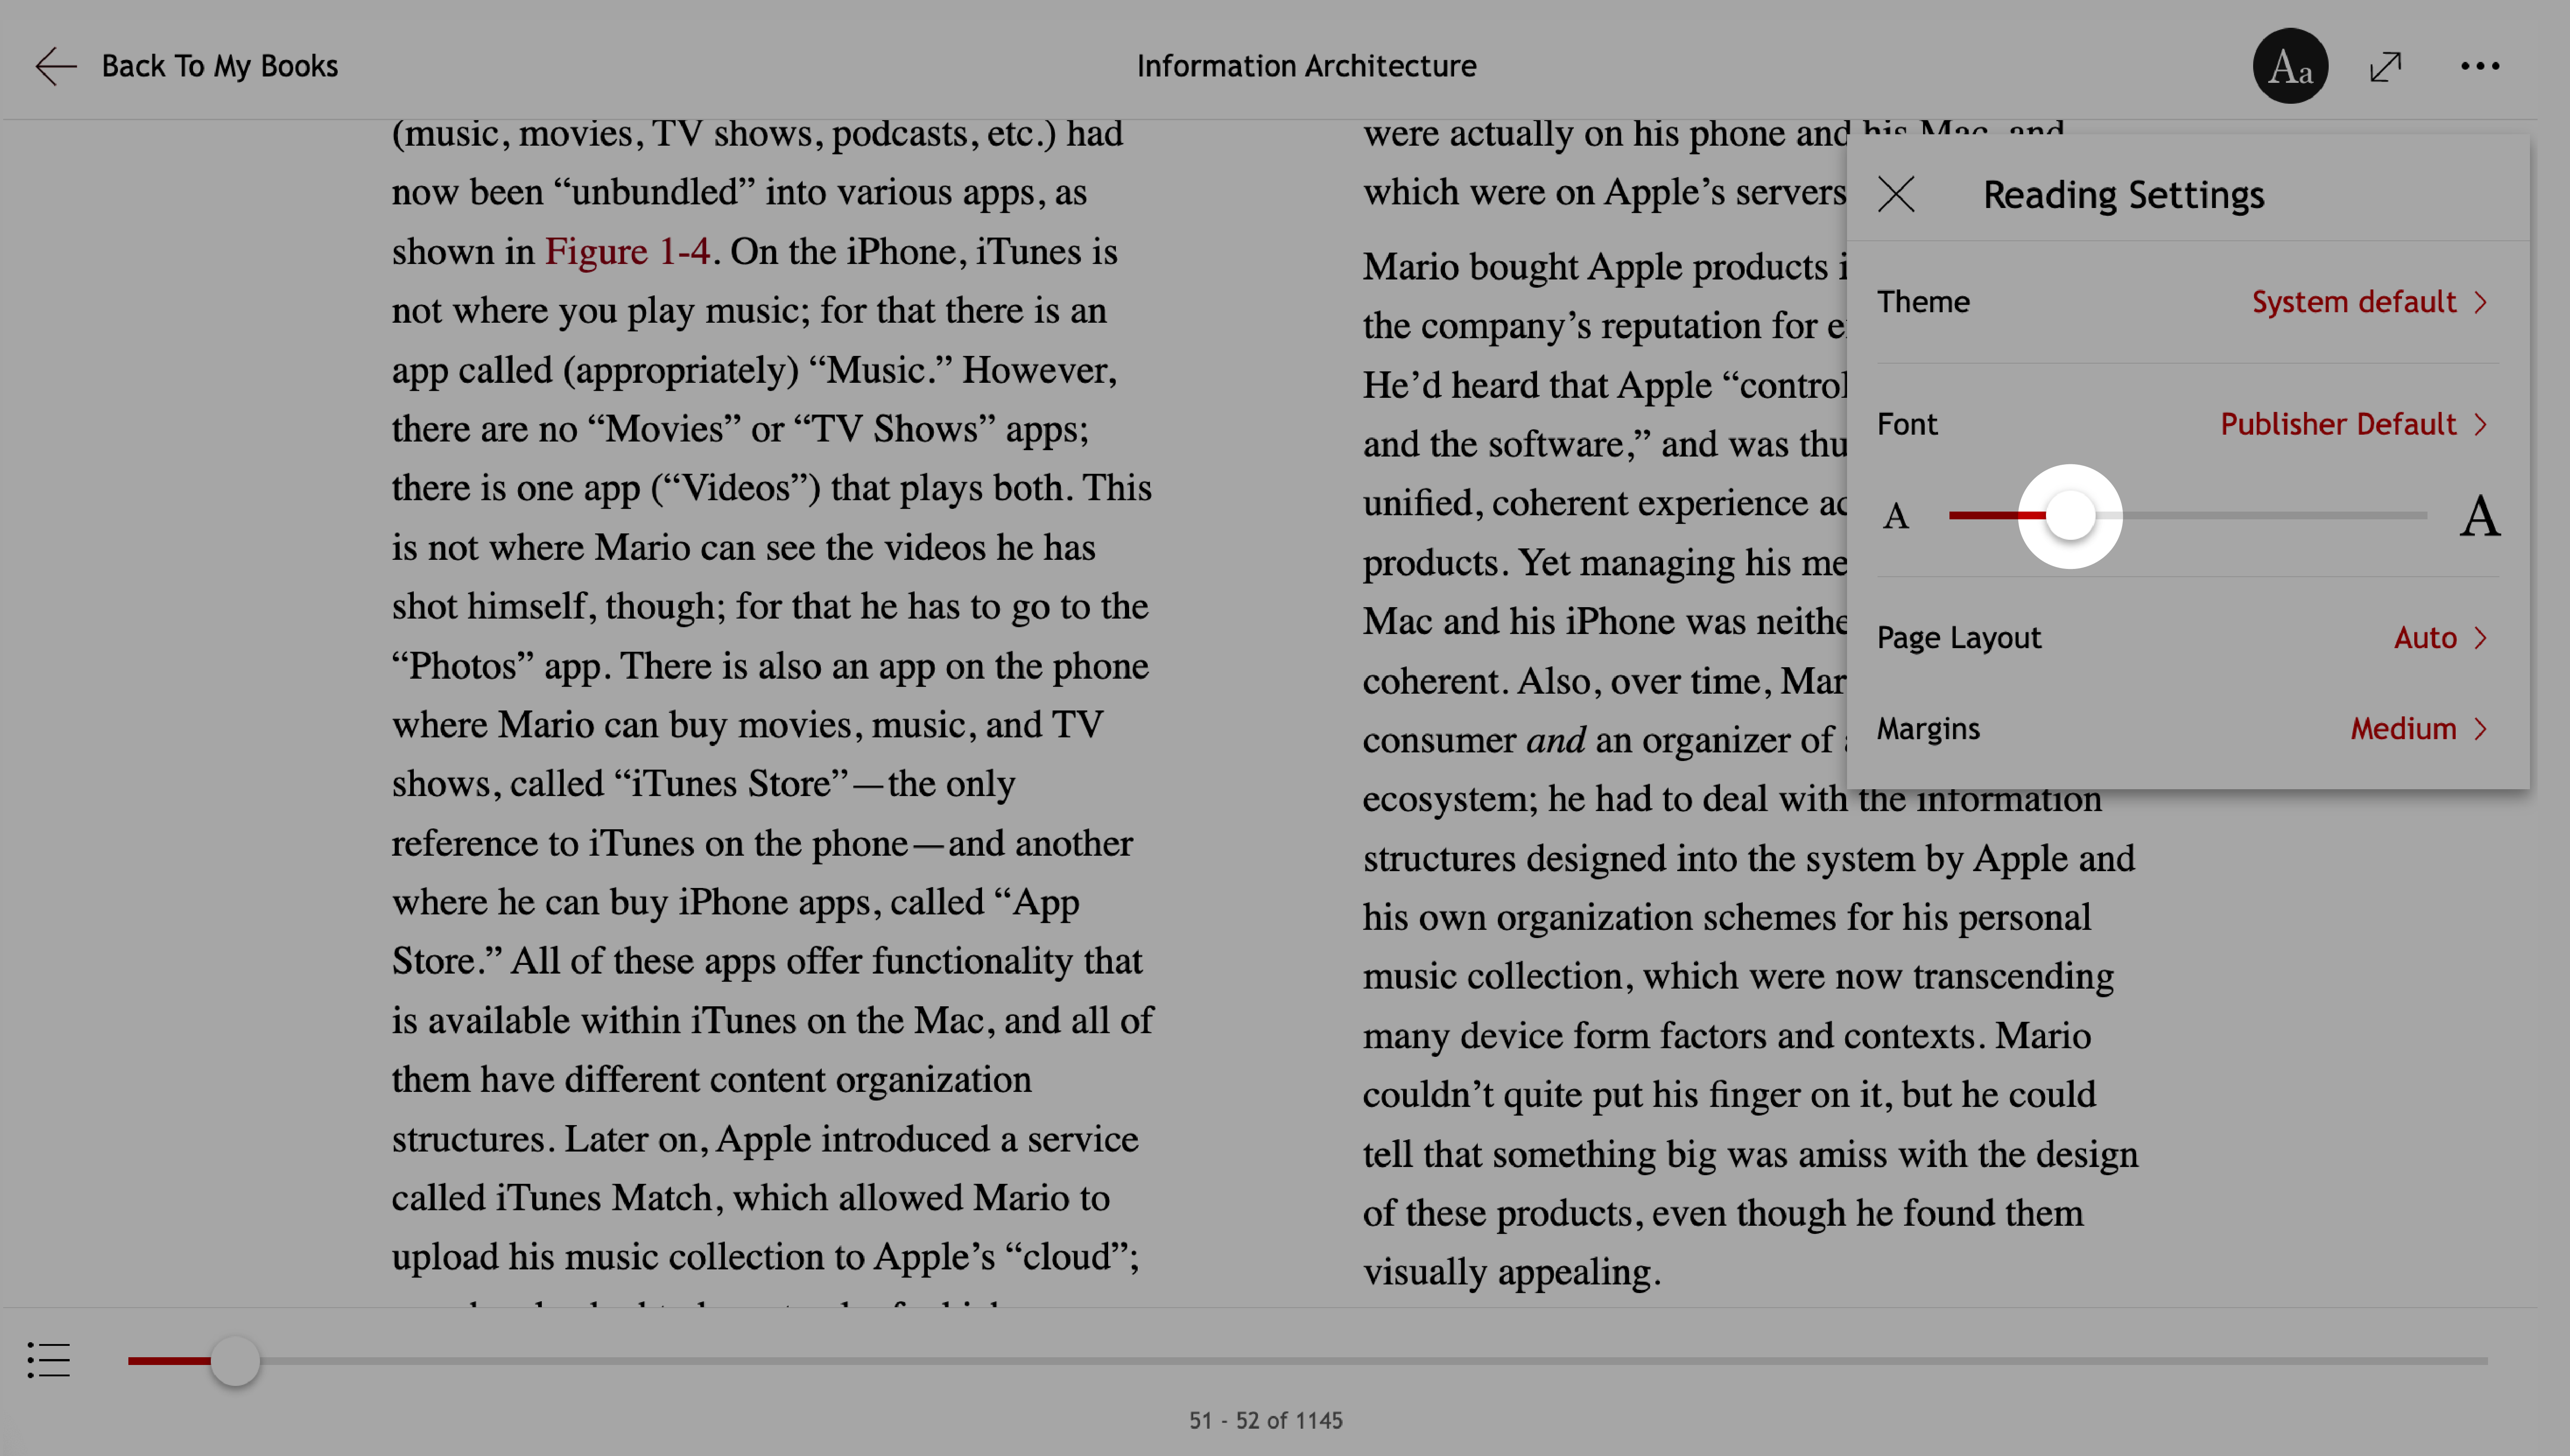Click the Reading Settings close icon
Viewport: 2570px width, 1456px height.
(x=1896, y=194)
